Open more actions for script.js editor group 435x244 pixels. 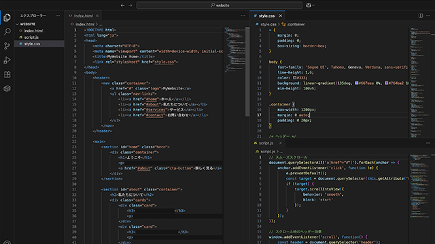coord(428,143)
